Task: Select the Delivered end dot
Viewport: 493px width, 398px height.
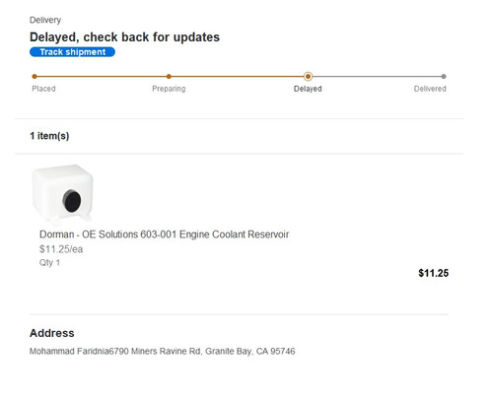Action: pos(444,77)
